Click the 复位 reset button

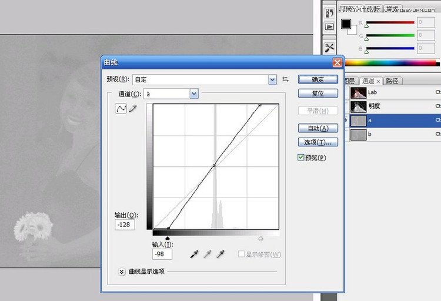click(318, 93)
